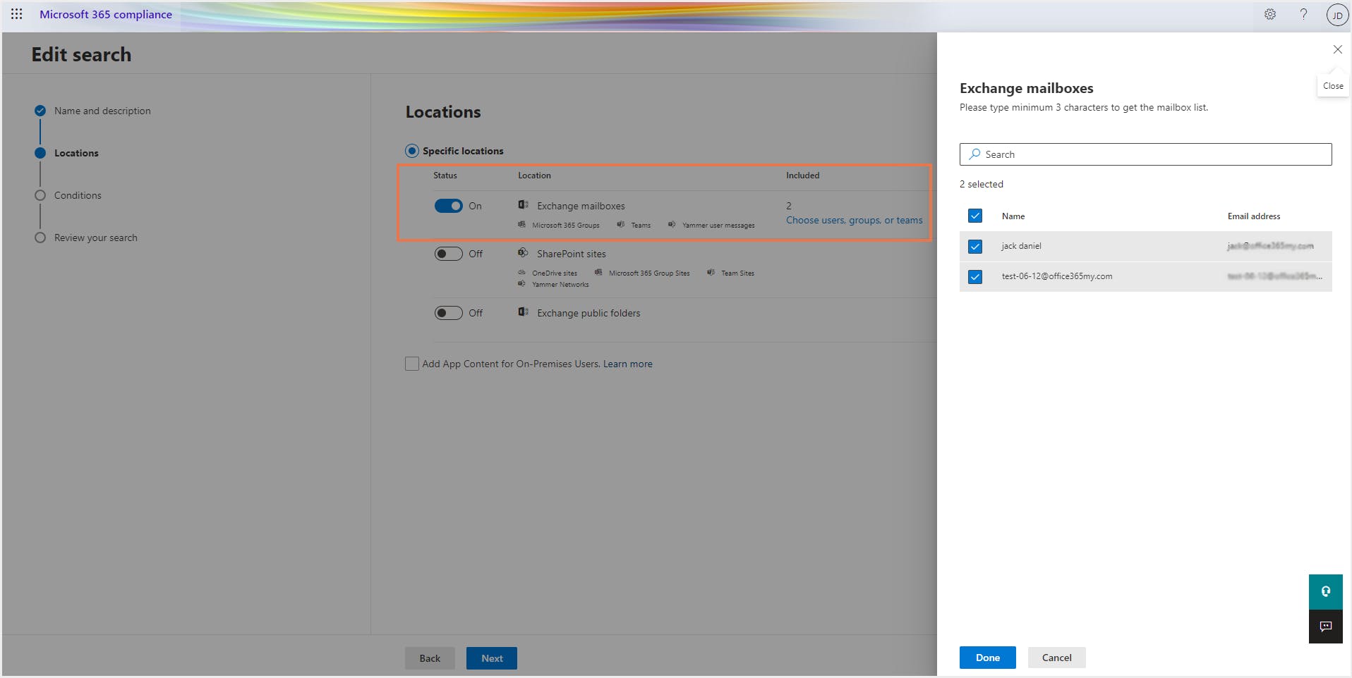Open the teal help assistant button
Screen dimensions: 1352x678
point(1326,592)
